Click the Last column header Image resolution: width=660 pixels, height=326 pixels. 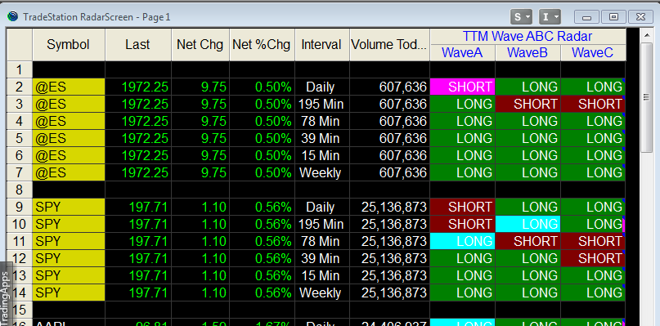(137, 45)
